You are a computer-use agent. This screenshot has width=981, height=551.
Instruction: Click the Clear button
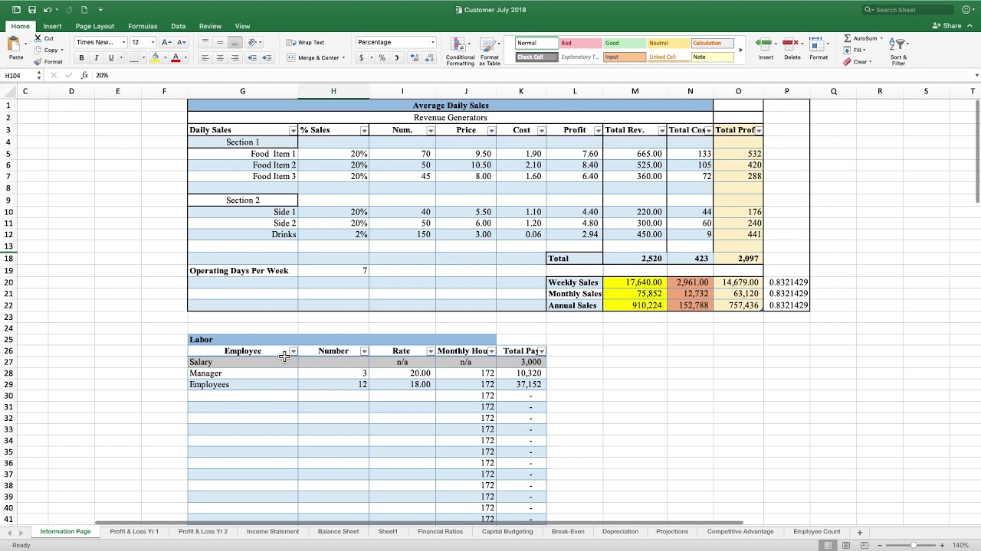857,62
